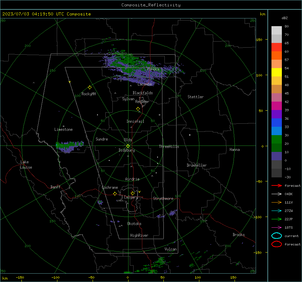The height and width of the screenshot is (282, 302).
Task: Click the Ponoka city label
Action: [153, 69]
